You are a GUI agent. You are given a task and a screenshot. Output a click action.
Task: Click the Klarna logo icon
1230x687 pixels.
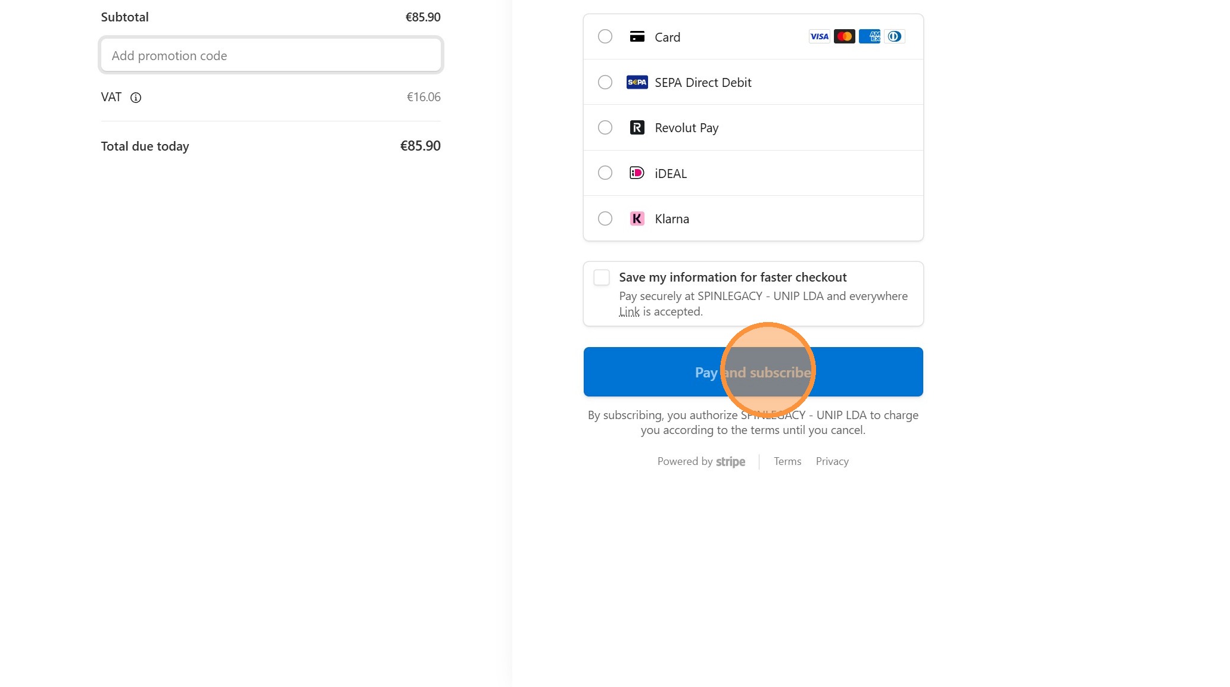[637, 218]
